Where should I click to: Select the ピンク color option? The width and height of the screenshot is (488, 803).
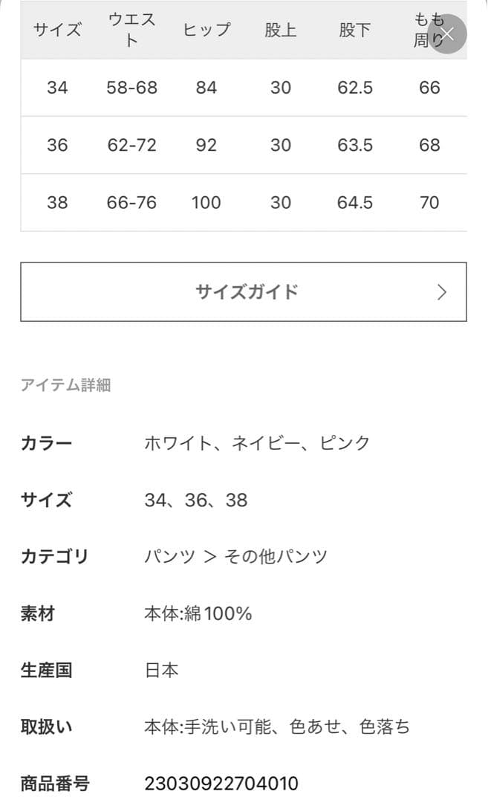coord(343,442)
